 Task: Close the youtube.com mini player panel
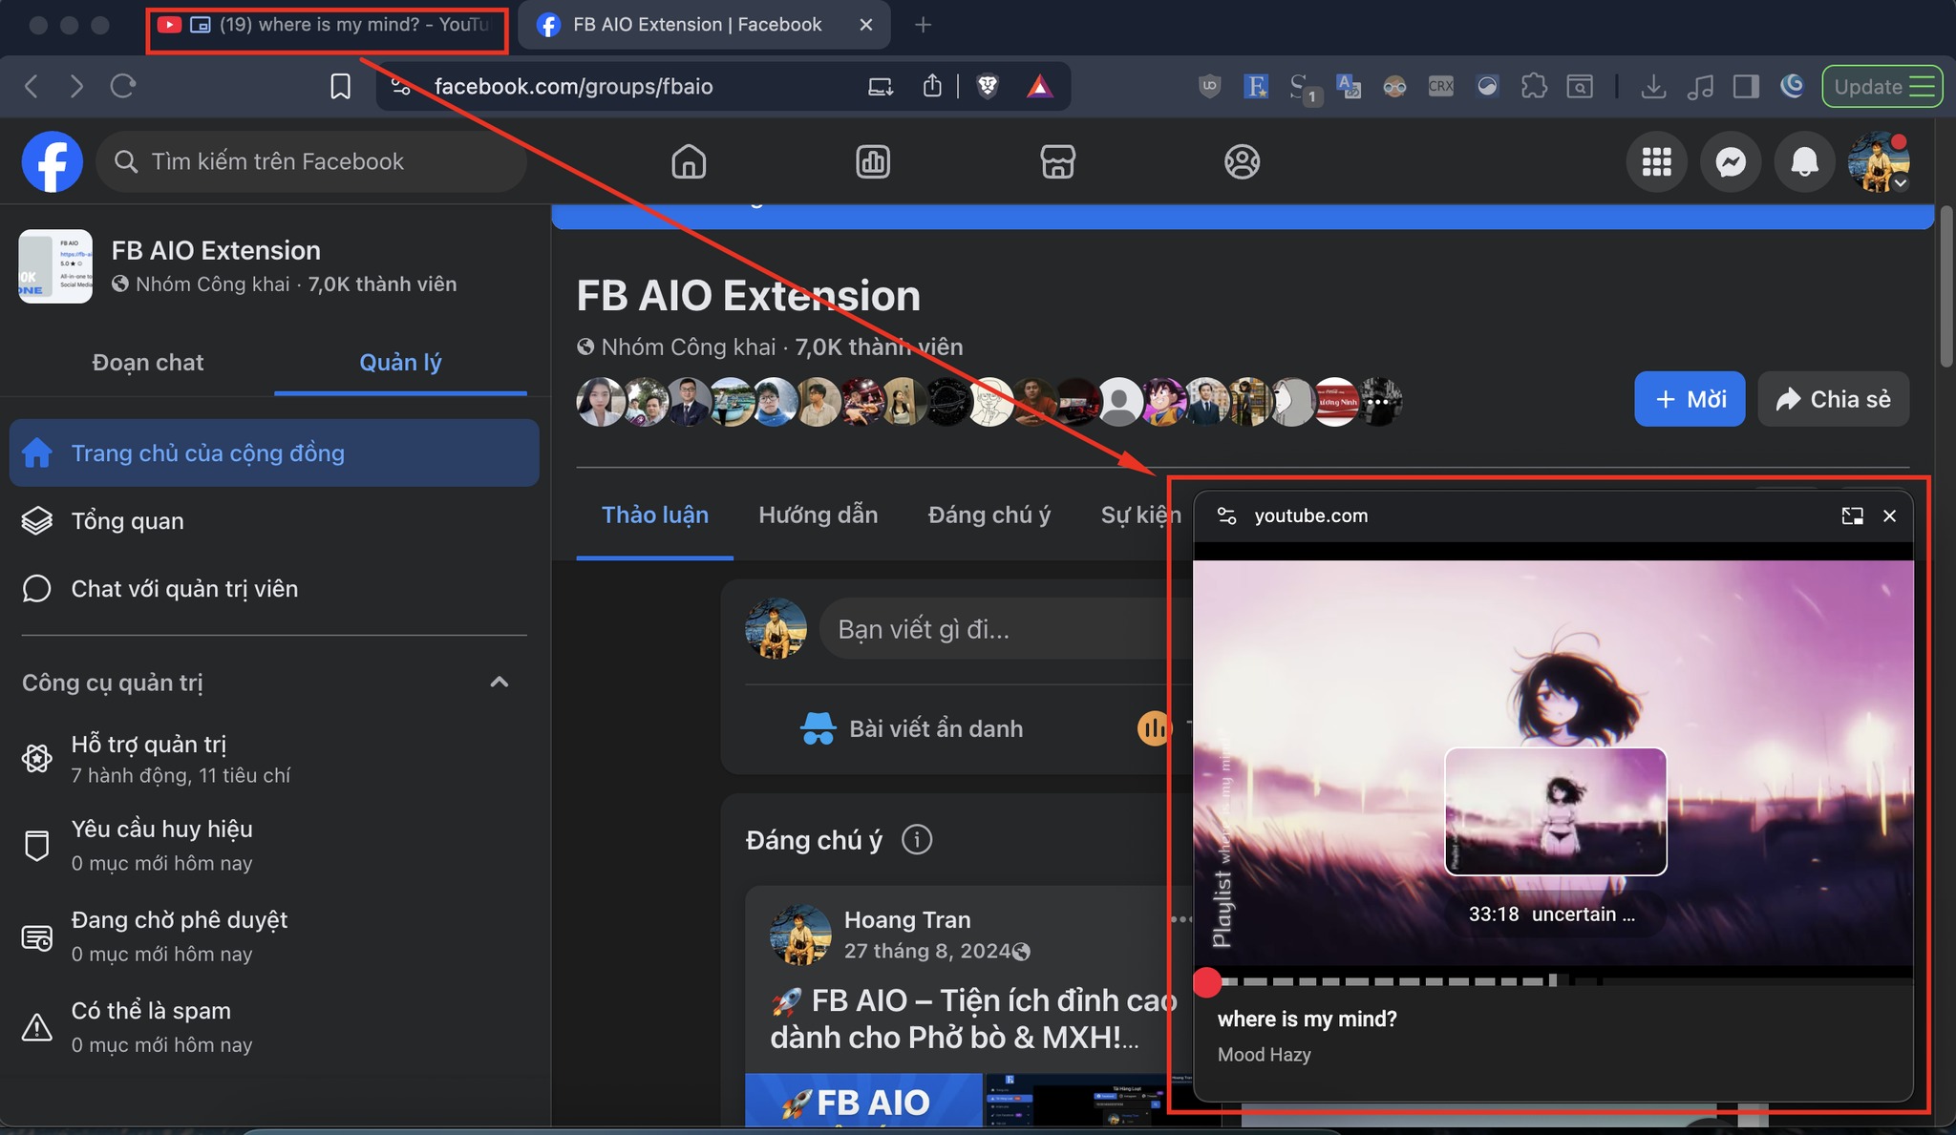pyautogui.click(x=1889, y=516)
